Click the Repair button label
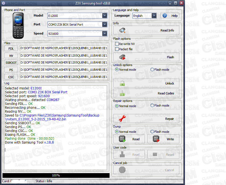Image resolution: width=226 pixels, height=185 pixels. [x=169, y=119]
